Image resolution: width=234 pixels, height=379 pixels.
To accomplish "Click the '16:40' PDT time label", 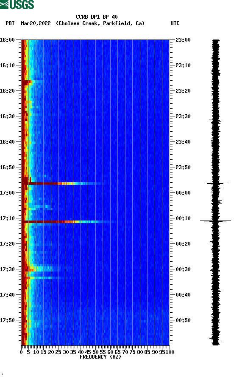I will point(7,142).
